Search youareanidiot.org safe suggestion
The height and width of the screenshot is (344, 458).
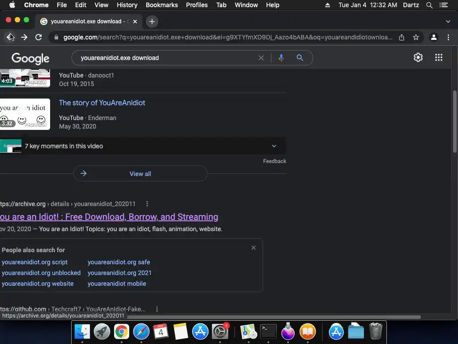pyautogui.click(x=119, y=262)
